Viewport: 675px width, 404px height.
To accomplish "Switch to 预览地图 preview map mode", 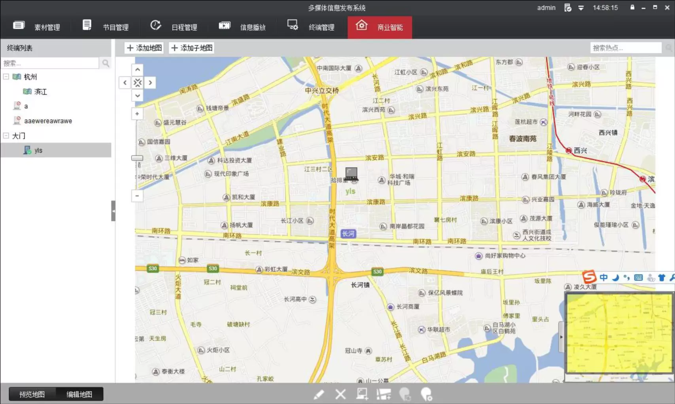I will pyautogui.click(x=32, y=394).
